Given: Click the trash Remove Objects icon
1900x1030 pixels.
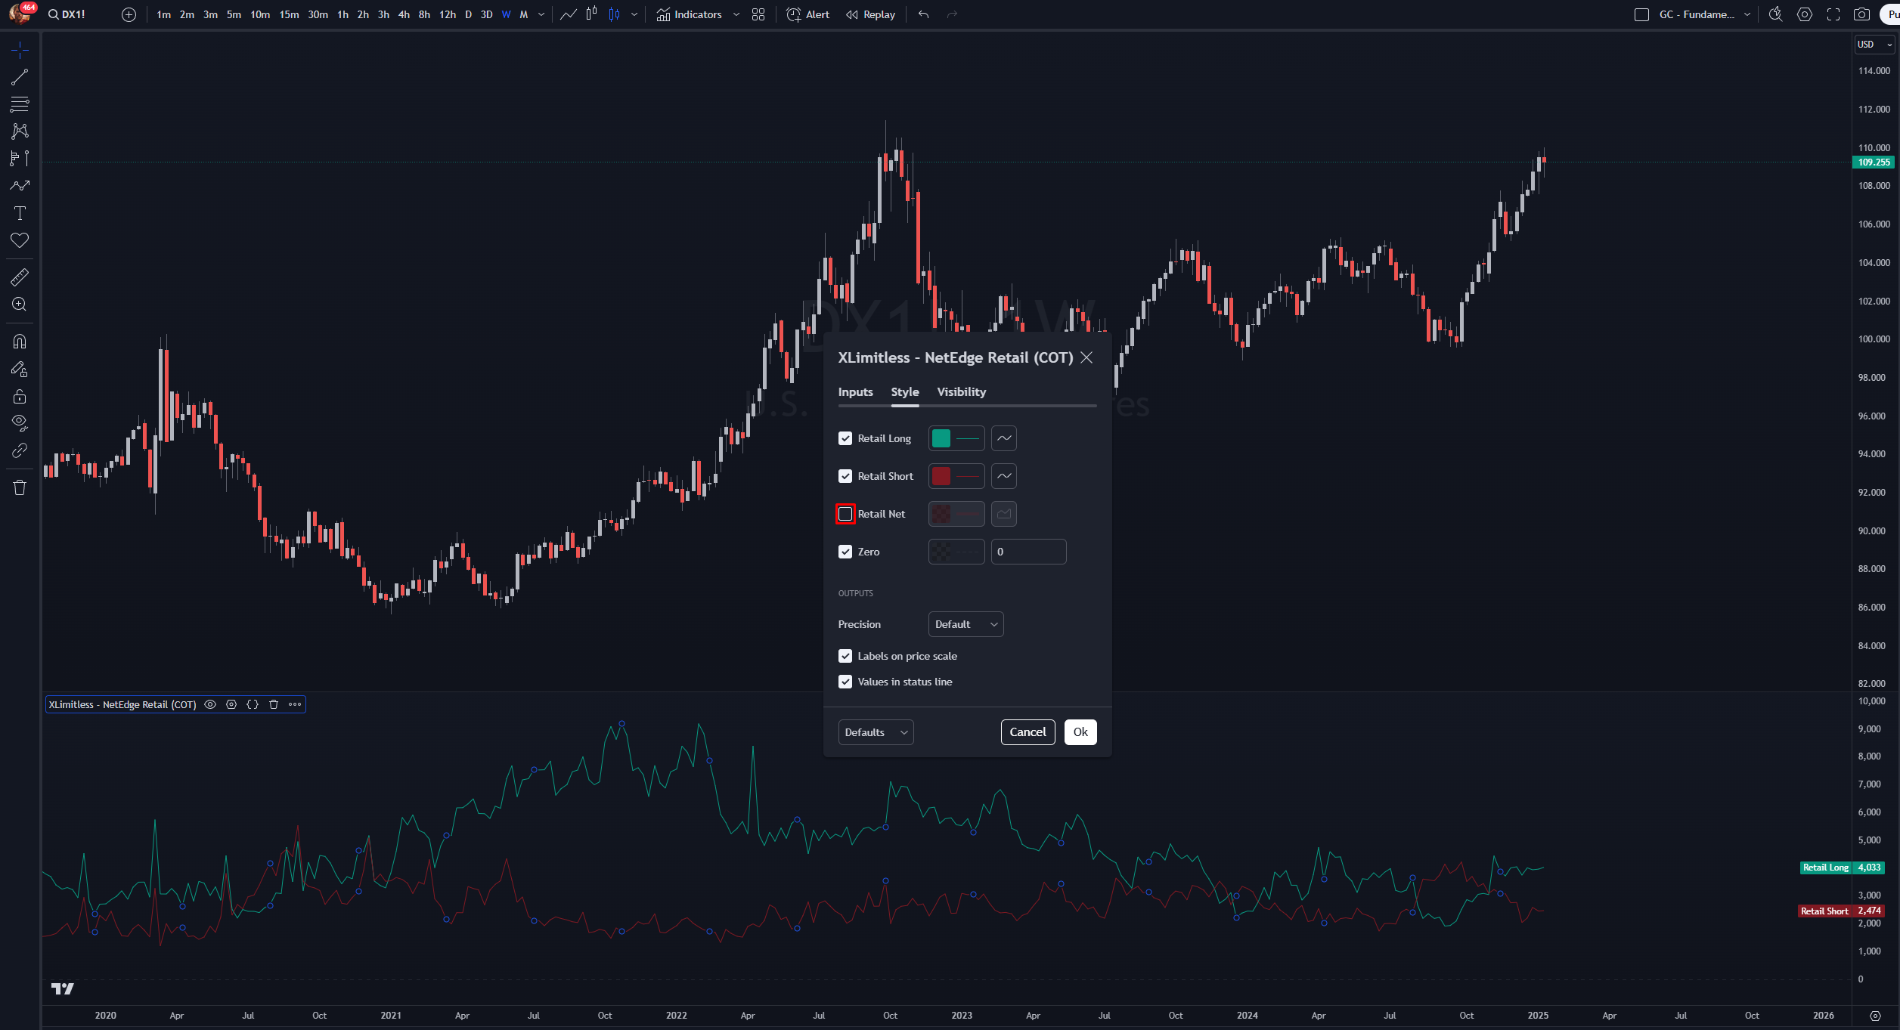Looking at the screenshot, I should 20,487.
